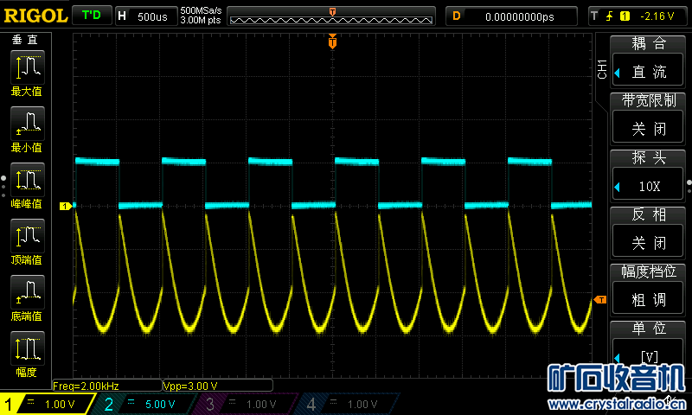Select the 峰峰值 (peak-to-peak) measurement icon
Viewport: 692px width, 415px height.
tap(28, 180)
